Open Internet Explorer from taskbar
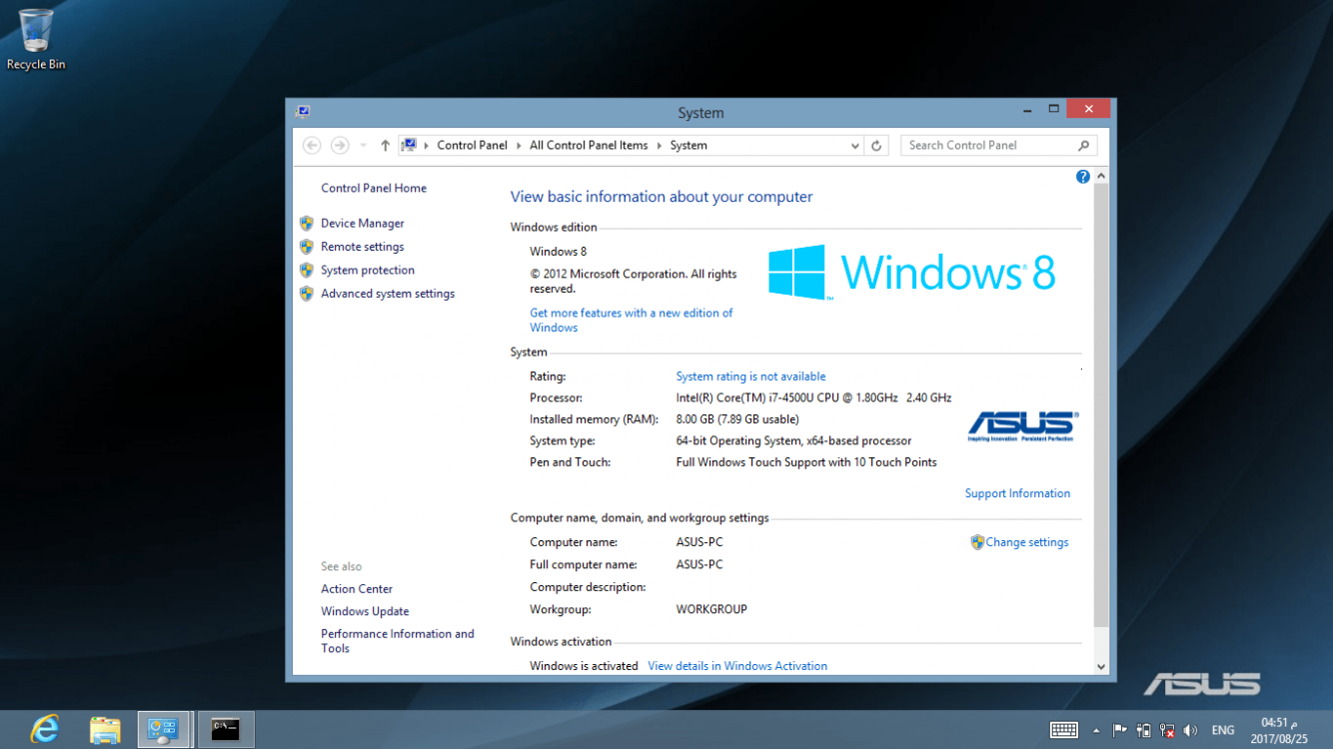The width and height of the screenshot is (1333, 749). pos(44,730)
